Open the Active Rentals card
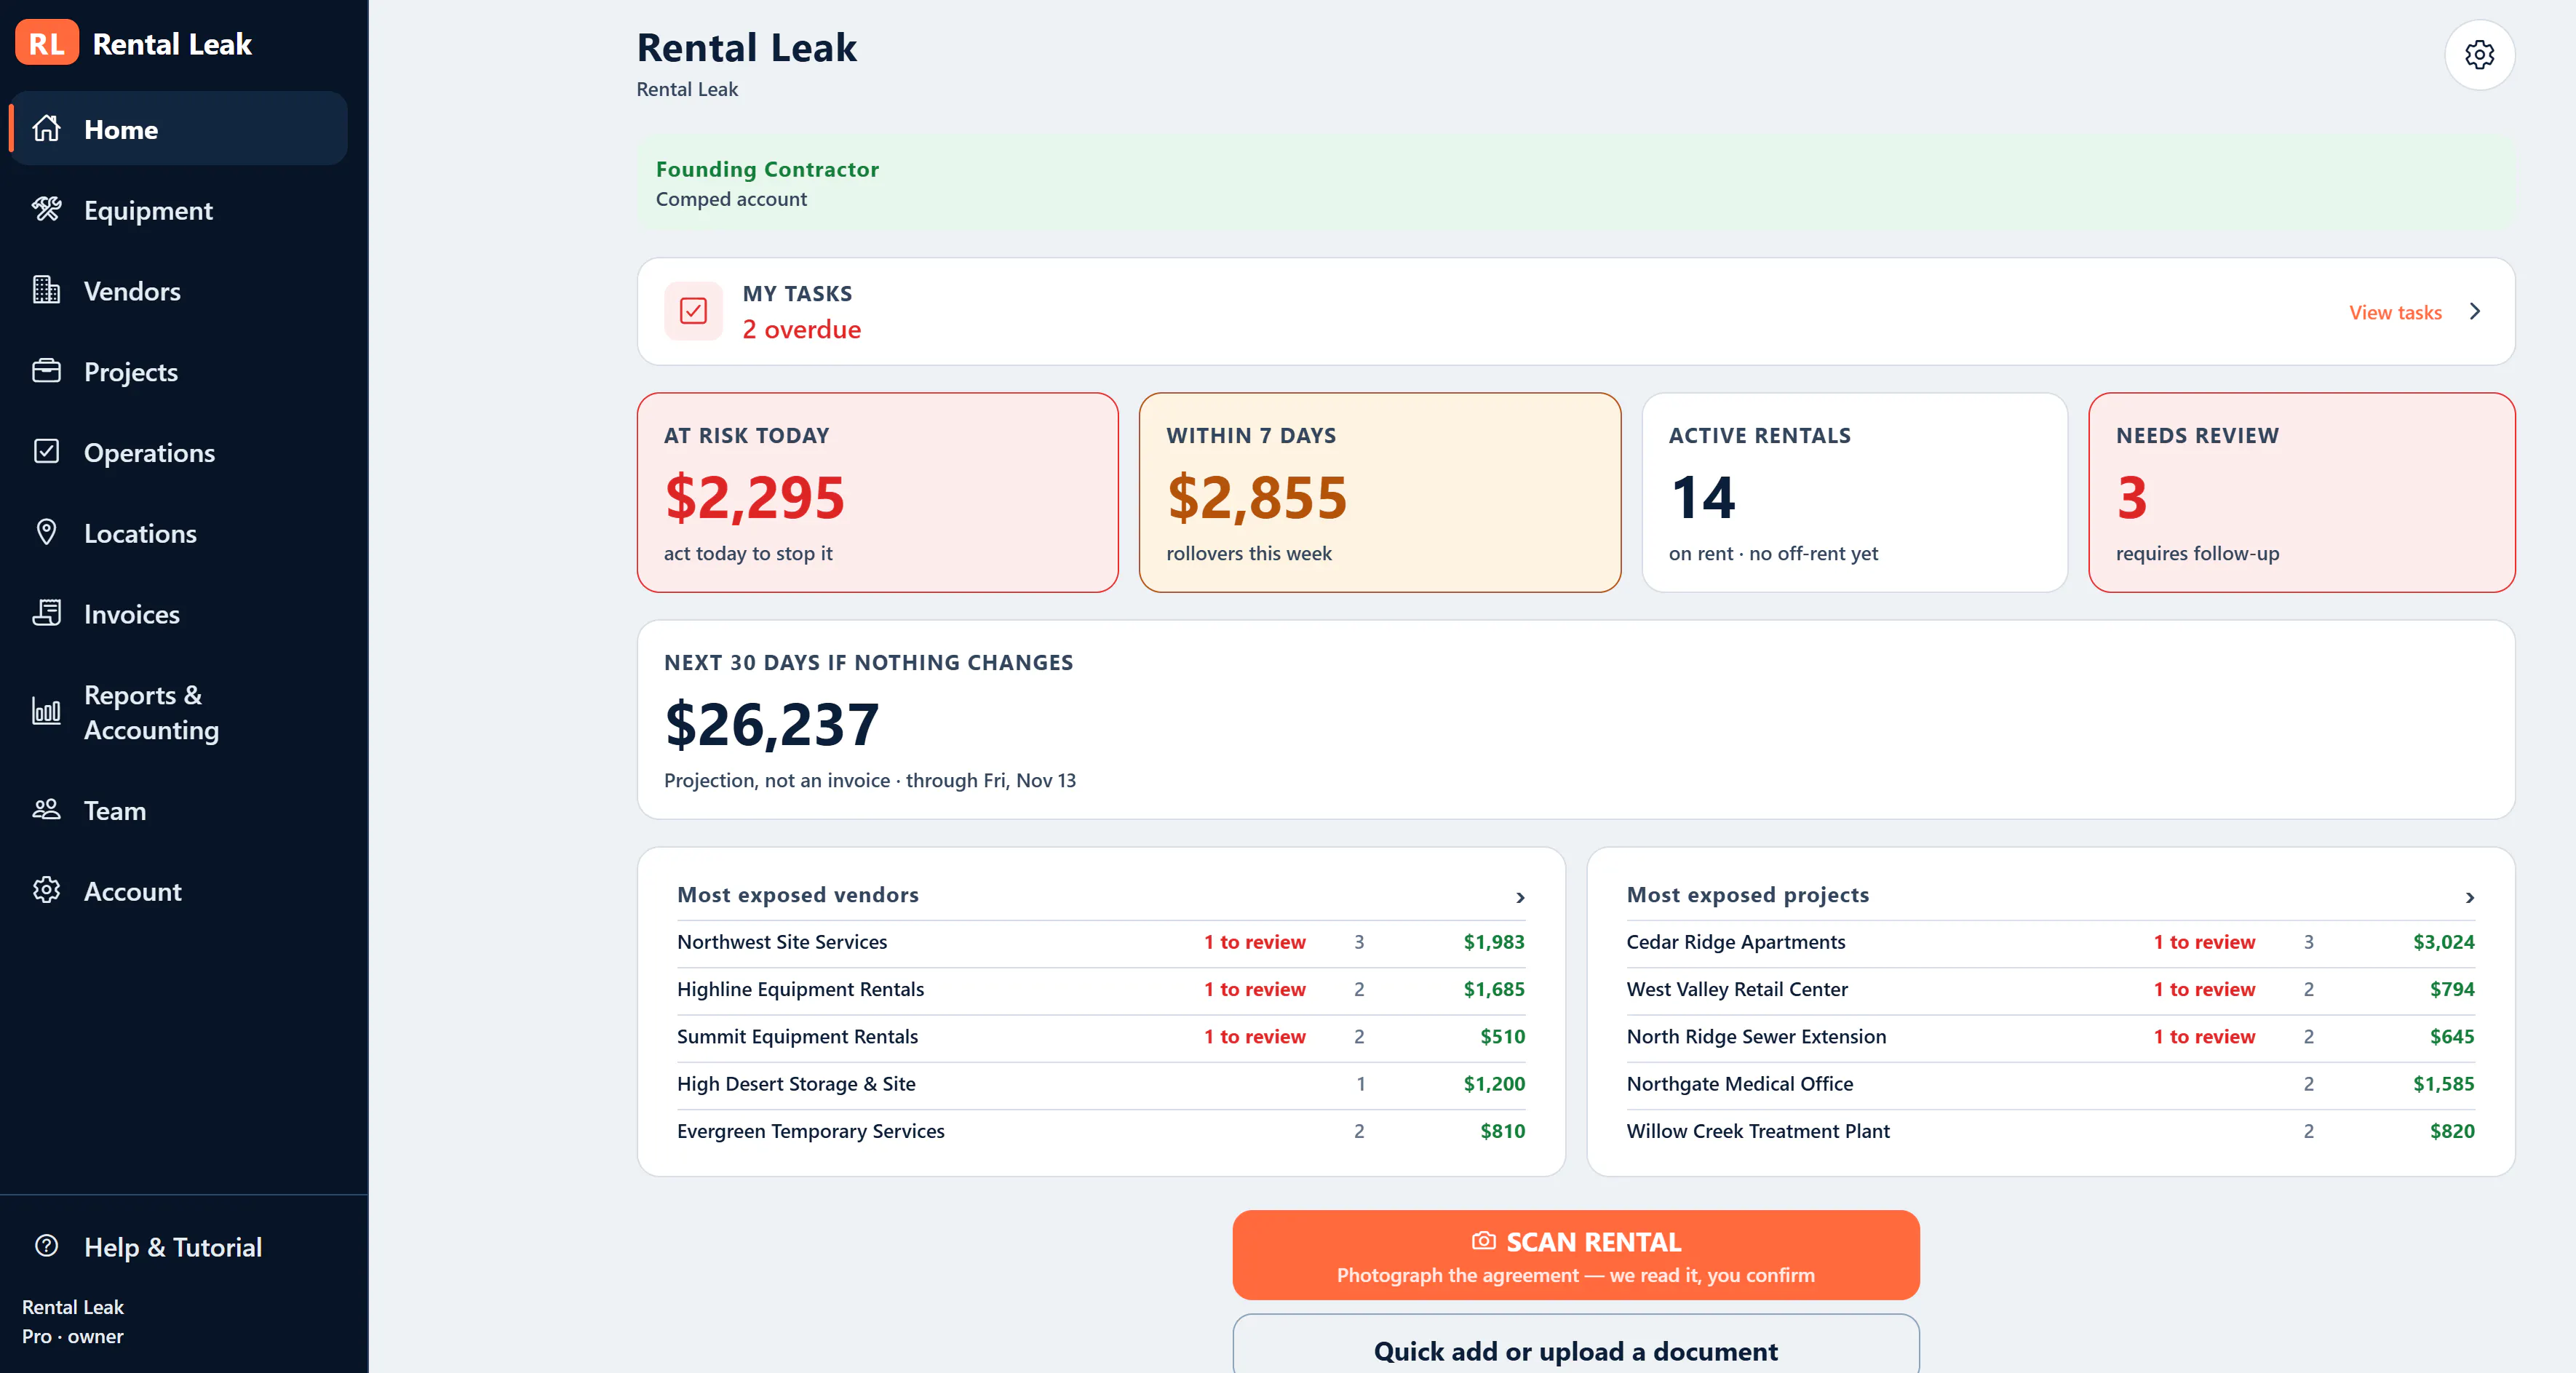This screenshot has height=1373, width=2576. click(1854, 492)
